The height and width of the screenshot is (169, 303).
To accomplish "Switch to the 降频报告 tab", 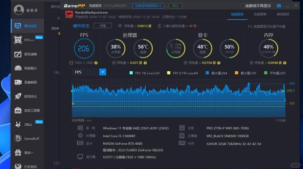I will 283,14.
